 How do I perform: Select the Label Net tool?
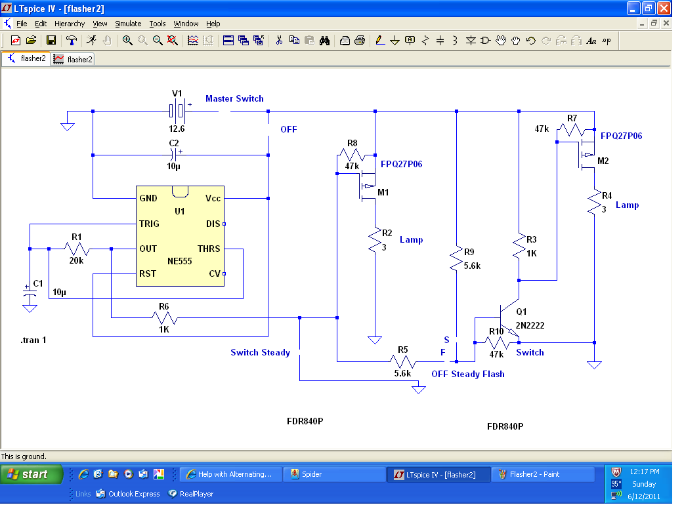click(410, 41)
